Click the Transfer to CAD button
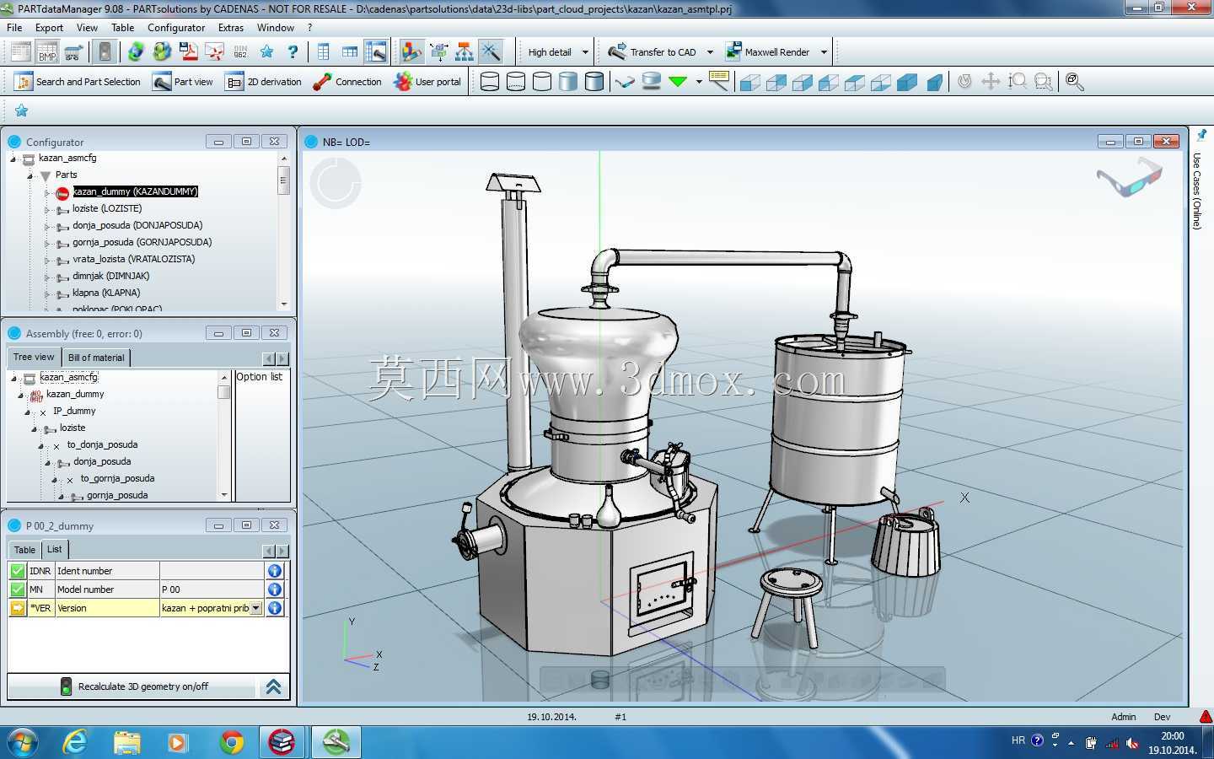 tap(653, 52)
